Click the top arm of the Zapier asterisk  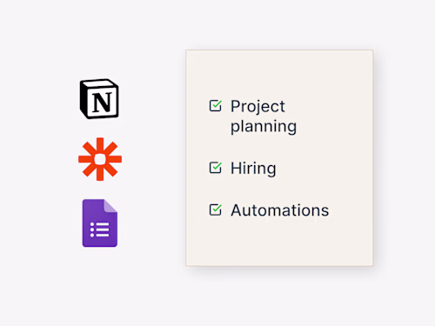100,144
